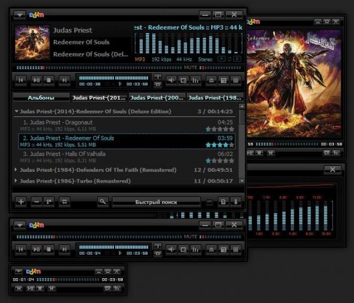Screen dimensions: 354x303
Task: Click lower small button right of main seek bar
Action: 158,84
